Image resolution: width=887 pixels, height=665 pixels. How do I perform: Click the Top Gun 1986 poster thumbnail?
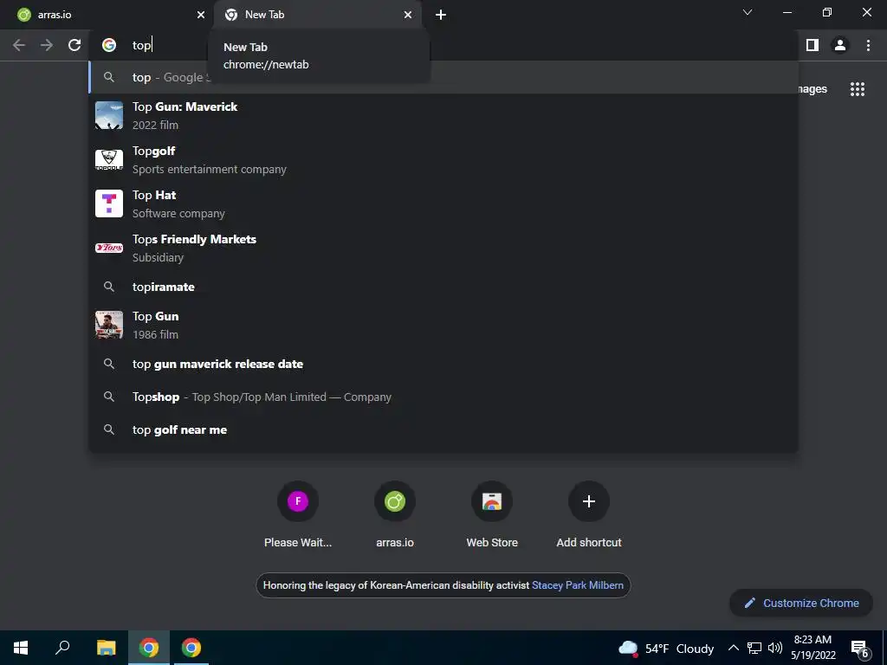(x=109, y=326)
